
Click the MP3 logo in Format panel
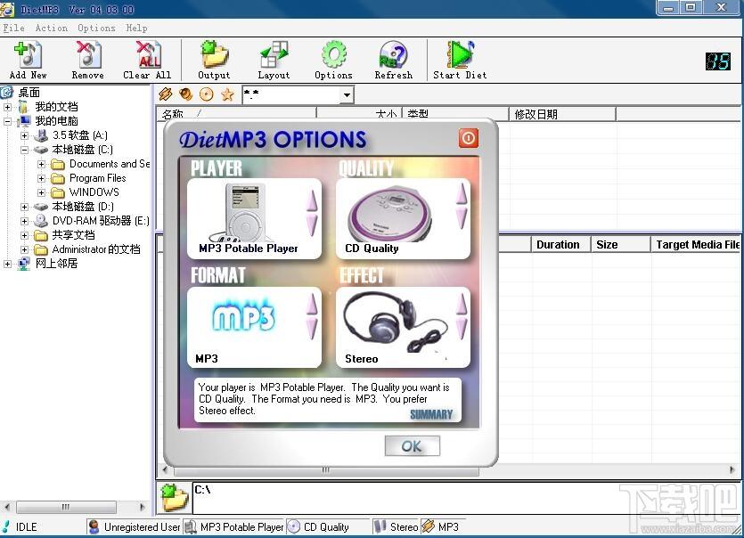pos(244,316)
